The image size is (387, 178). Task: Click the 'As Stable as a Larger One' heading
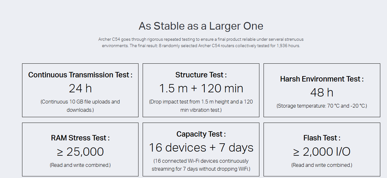click(x=201, y=26)
